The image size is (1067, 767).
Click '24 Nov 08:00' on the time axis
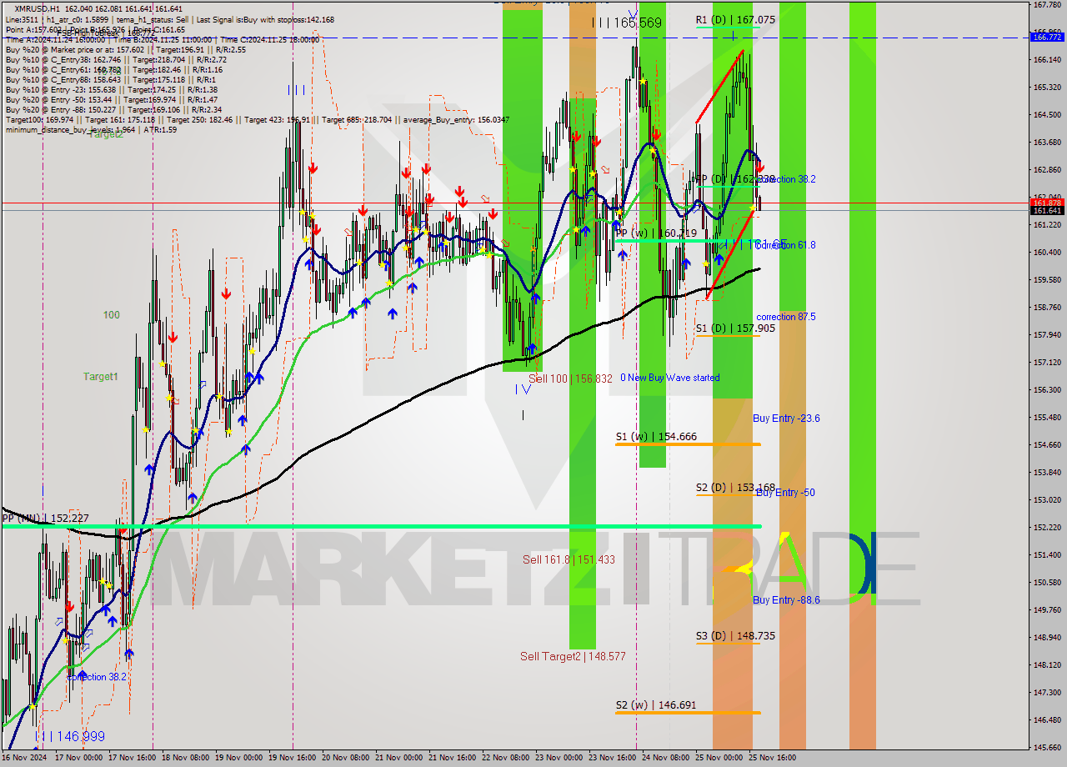(x=664, y=759)
